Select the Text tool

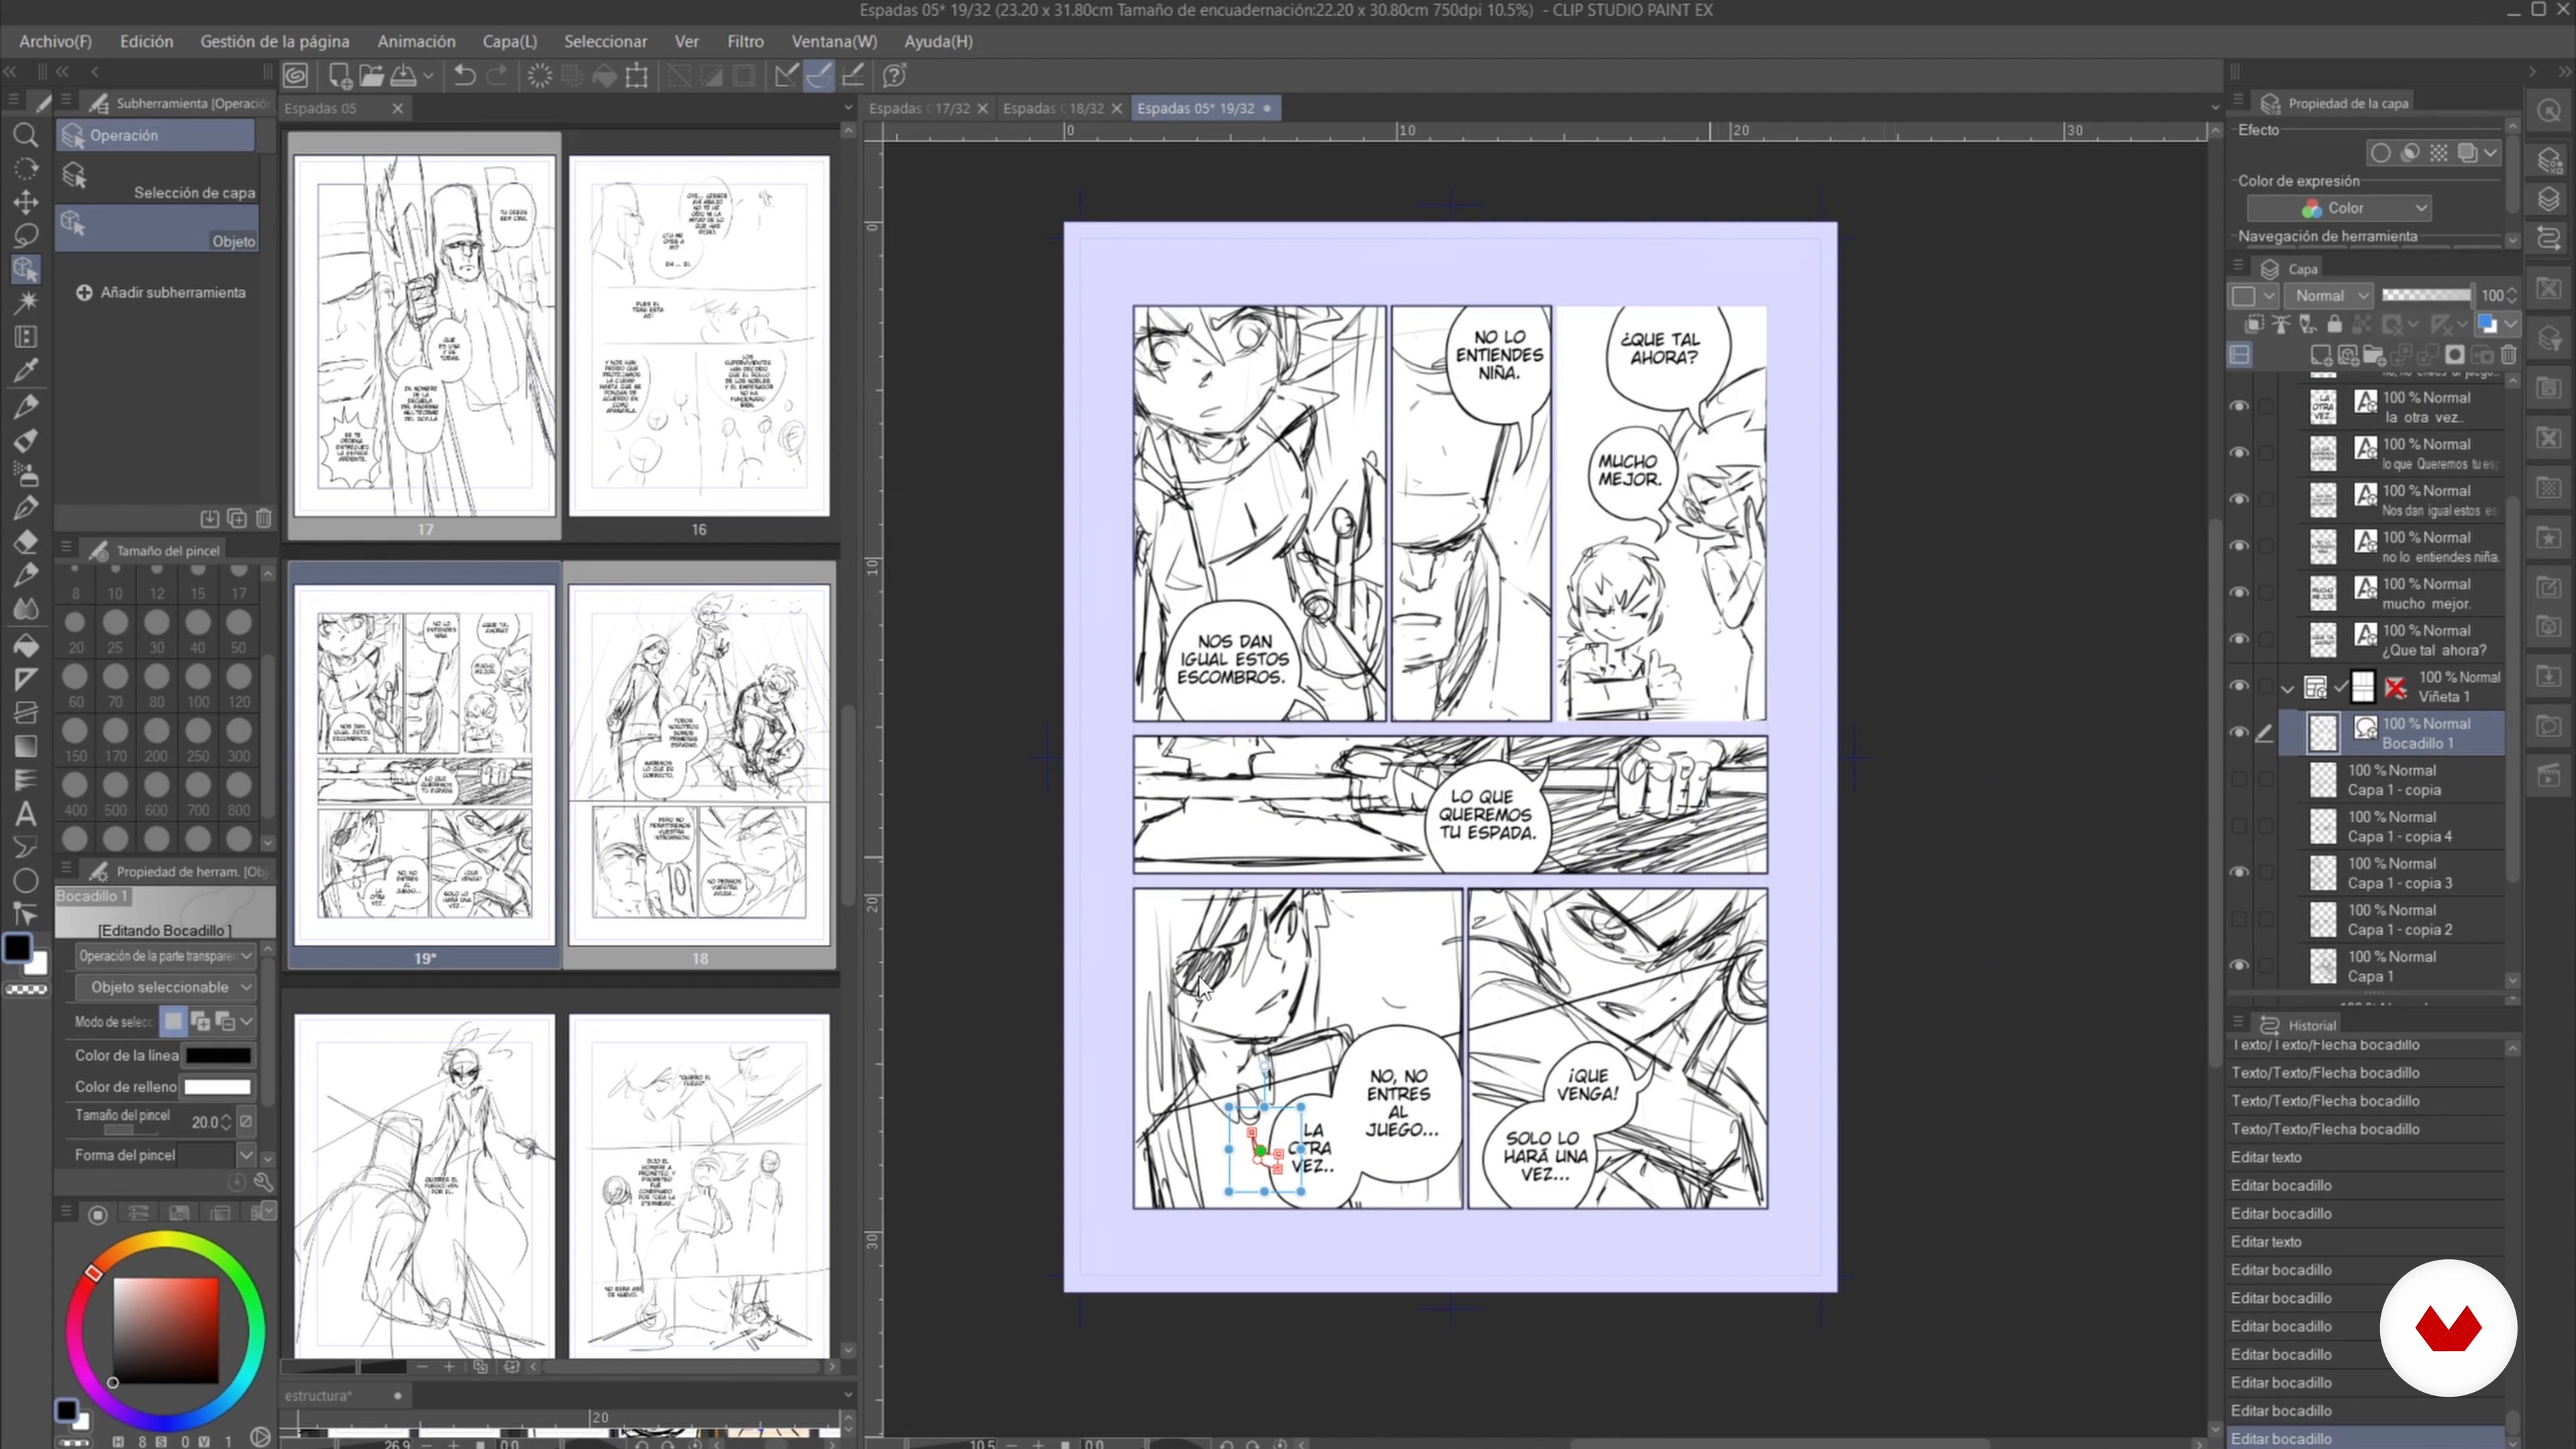point(26,814)
